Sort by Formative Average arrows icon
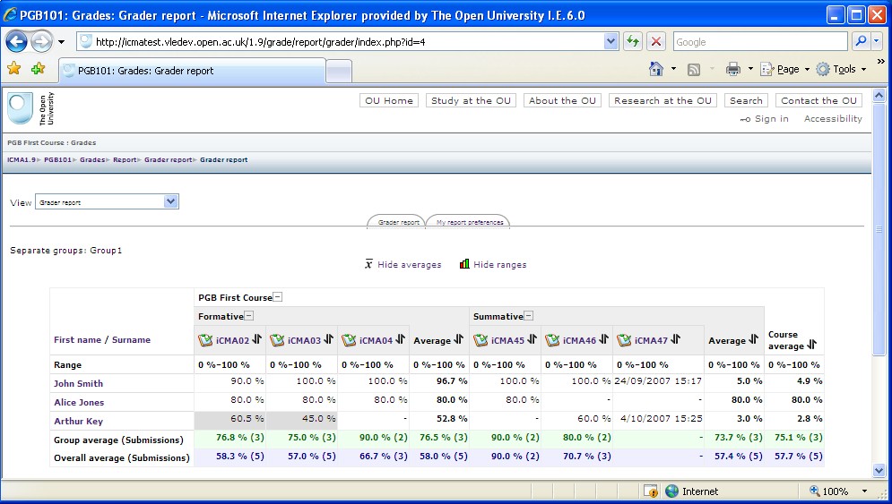The height and width of the screenshot is (504, 892). [458, 339]
